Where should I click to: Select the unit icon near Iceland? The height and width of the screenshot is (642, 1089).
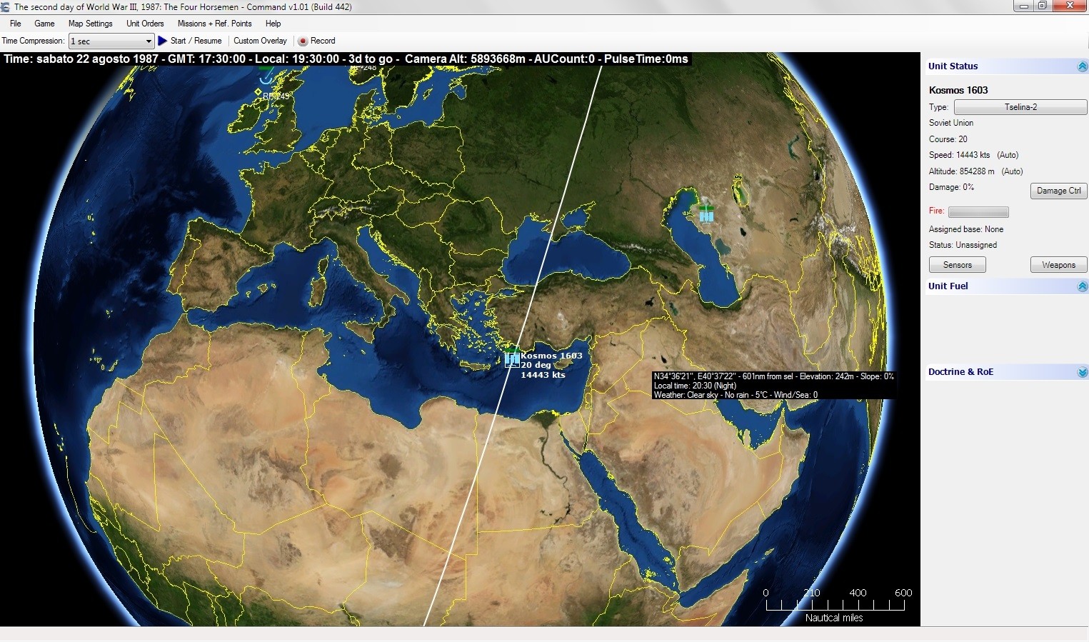tap(266, 76)
